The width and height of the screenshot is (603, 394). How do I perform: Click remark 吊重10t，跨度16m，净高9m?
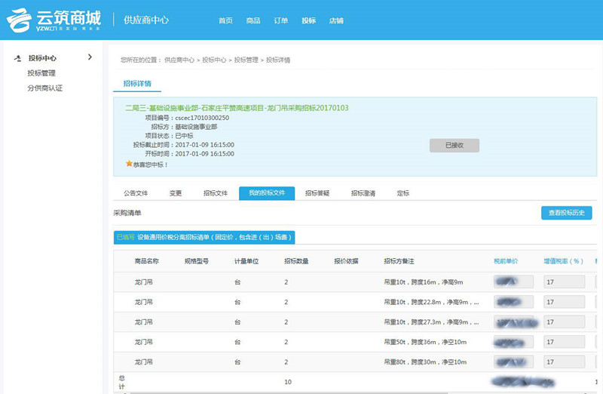coord(424,282)
